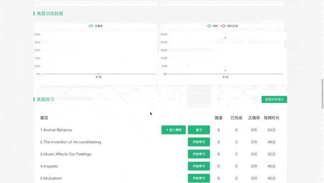
Task: Select the 1.Animal Behavior title
Action: point(56,130)
